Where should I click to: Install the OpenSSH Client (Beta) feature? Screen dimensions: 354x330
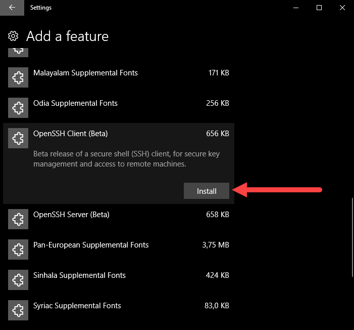point(207,191)
